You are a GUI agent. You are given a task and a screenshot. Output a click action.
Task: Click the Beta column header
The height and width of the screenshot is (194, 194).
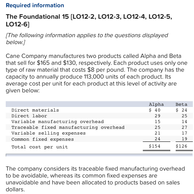(x=181, y=104)
